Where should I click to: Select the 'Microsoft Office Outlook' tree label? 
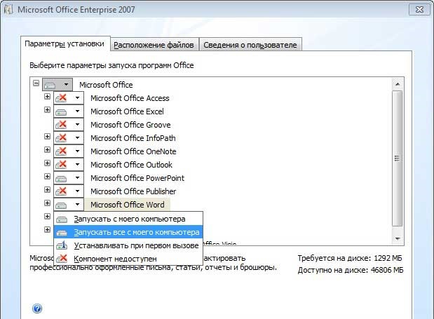coord(131,164)
